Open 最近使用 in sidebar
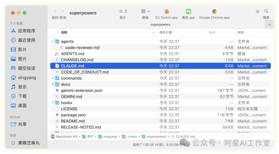This screenshot has height=154, width=279. pyautogui.click(x=23, y=40)
